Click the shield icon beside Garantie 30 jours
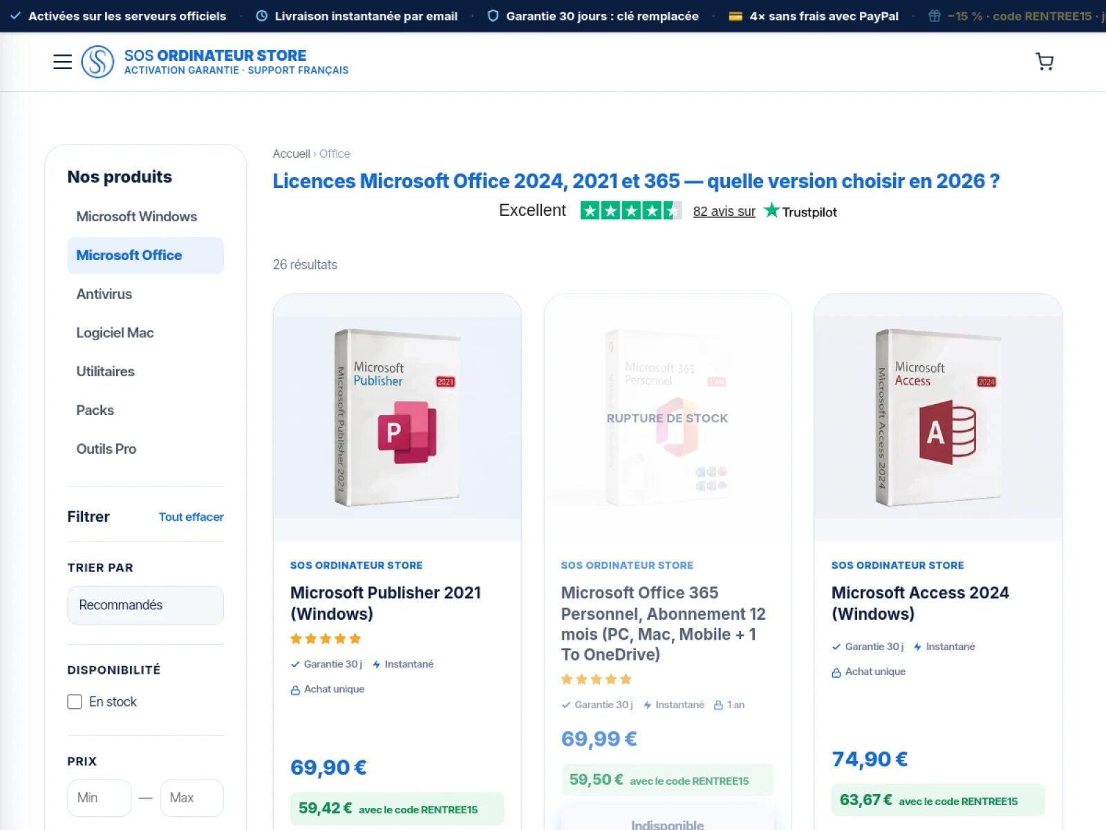Image resolution: width=1106 pixels, height=830 pixels. [493, 16]
